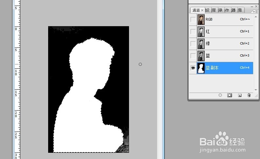Screen dimensions: 260x159
Task: Switch to the 器 panel tab
Action: (x=233, y=10)
